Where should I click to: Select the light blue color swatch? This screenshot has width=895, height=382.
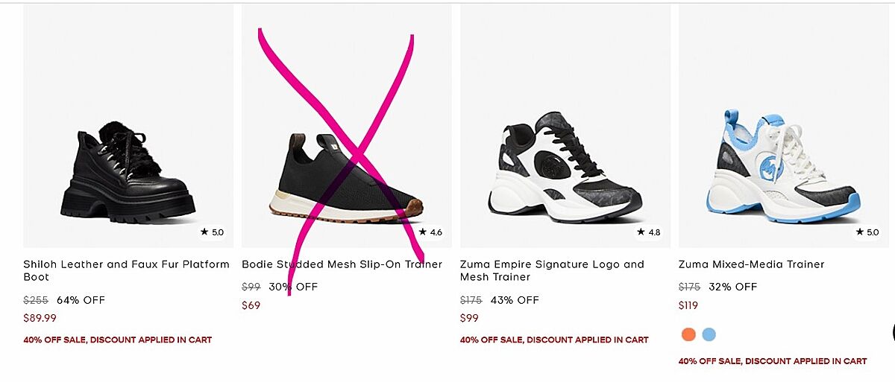click(x=709, y=334)
